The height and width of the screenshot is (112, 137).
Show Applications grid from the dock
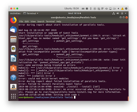click(x=13, y=96)
